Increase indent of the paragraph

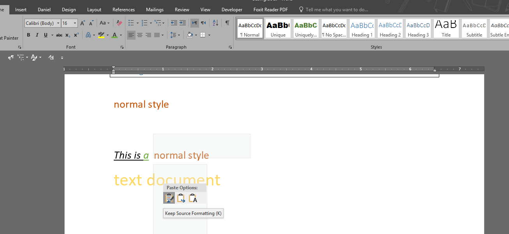(x=182, y=23)
